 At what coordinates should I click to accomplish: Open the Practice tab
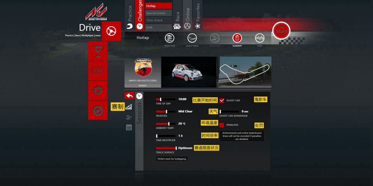[130, 15]
